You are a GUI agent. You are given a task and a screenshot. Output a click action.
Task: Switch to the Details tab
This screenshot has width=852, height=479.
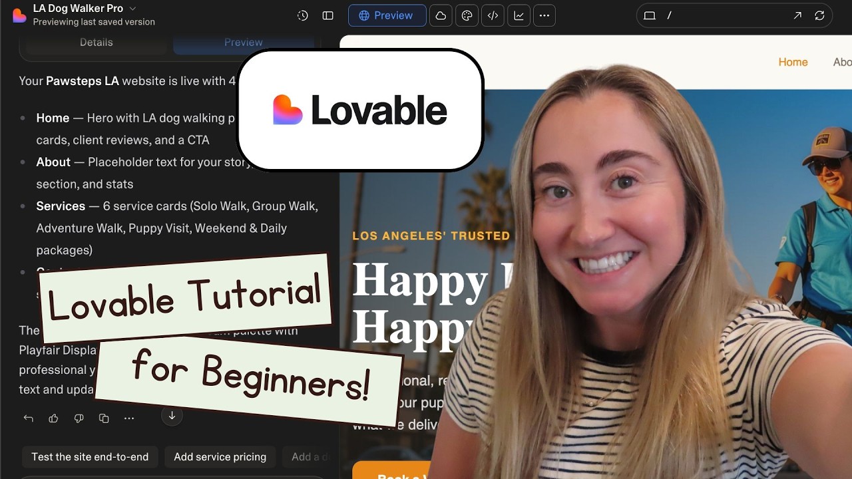tap(97, 42)
